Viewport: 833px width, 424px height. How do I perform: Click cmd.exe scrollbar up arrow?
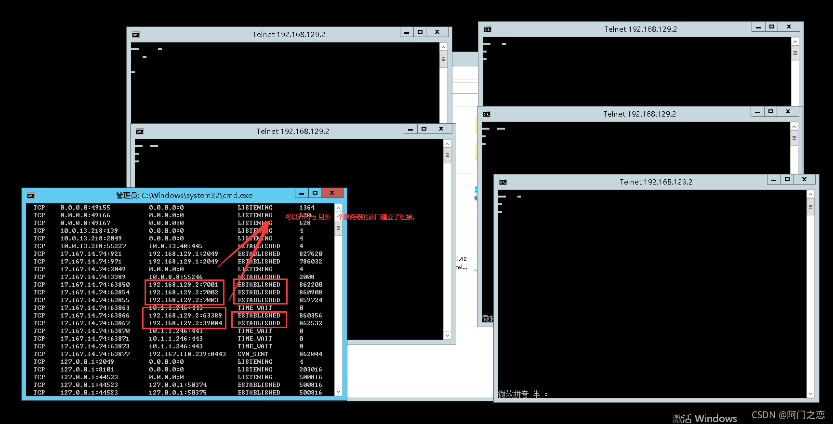click(338, 208)
